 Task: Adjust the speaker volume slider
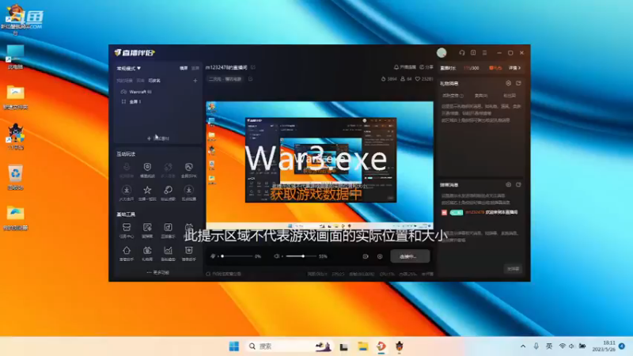[300, 256]
